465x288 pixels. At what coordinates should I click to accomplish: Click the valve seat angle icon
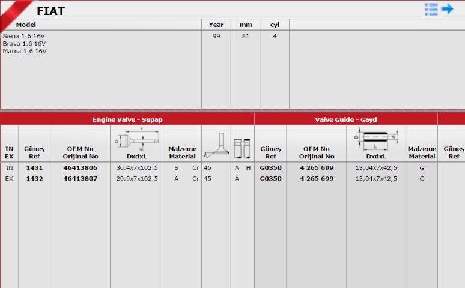click(x=216, y=147)
